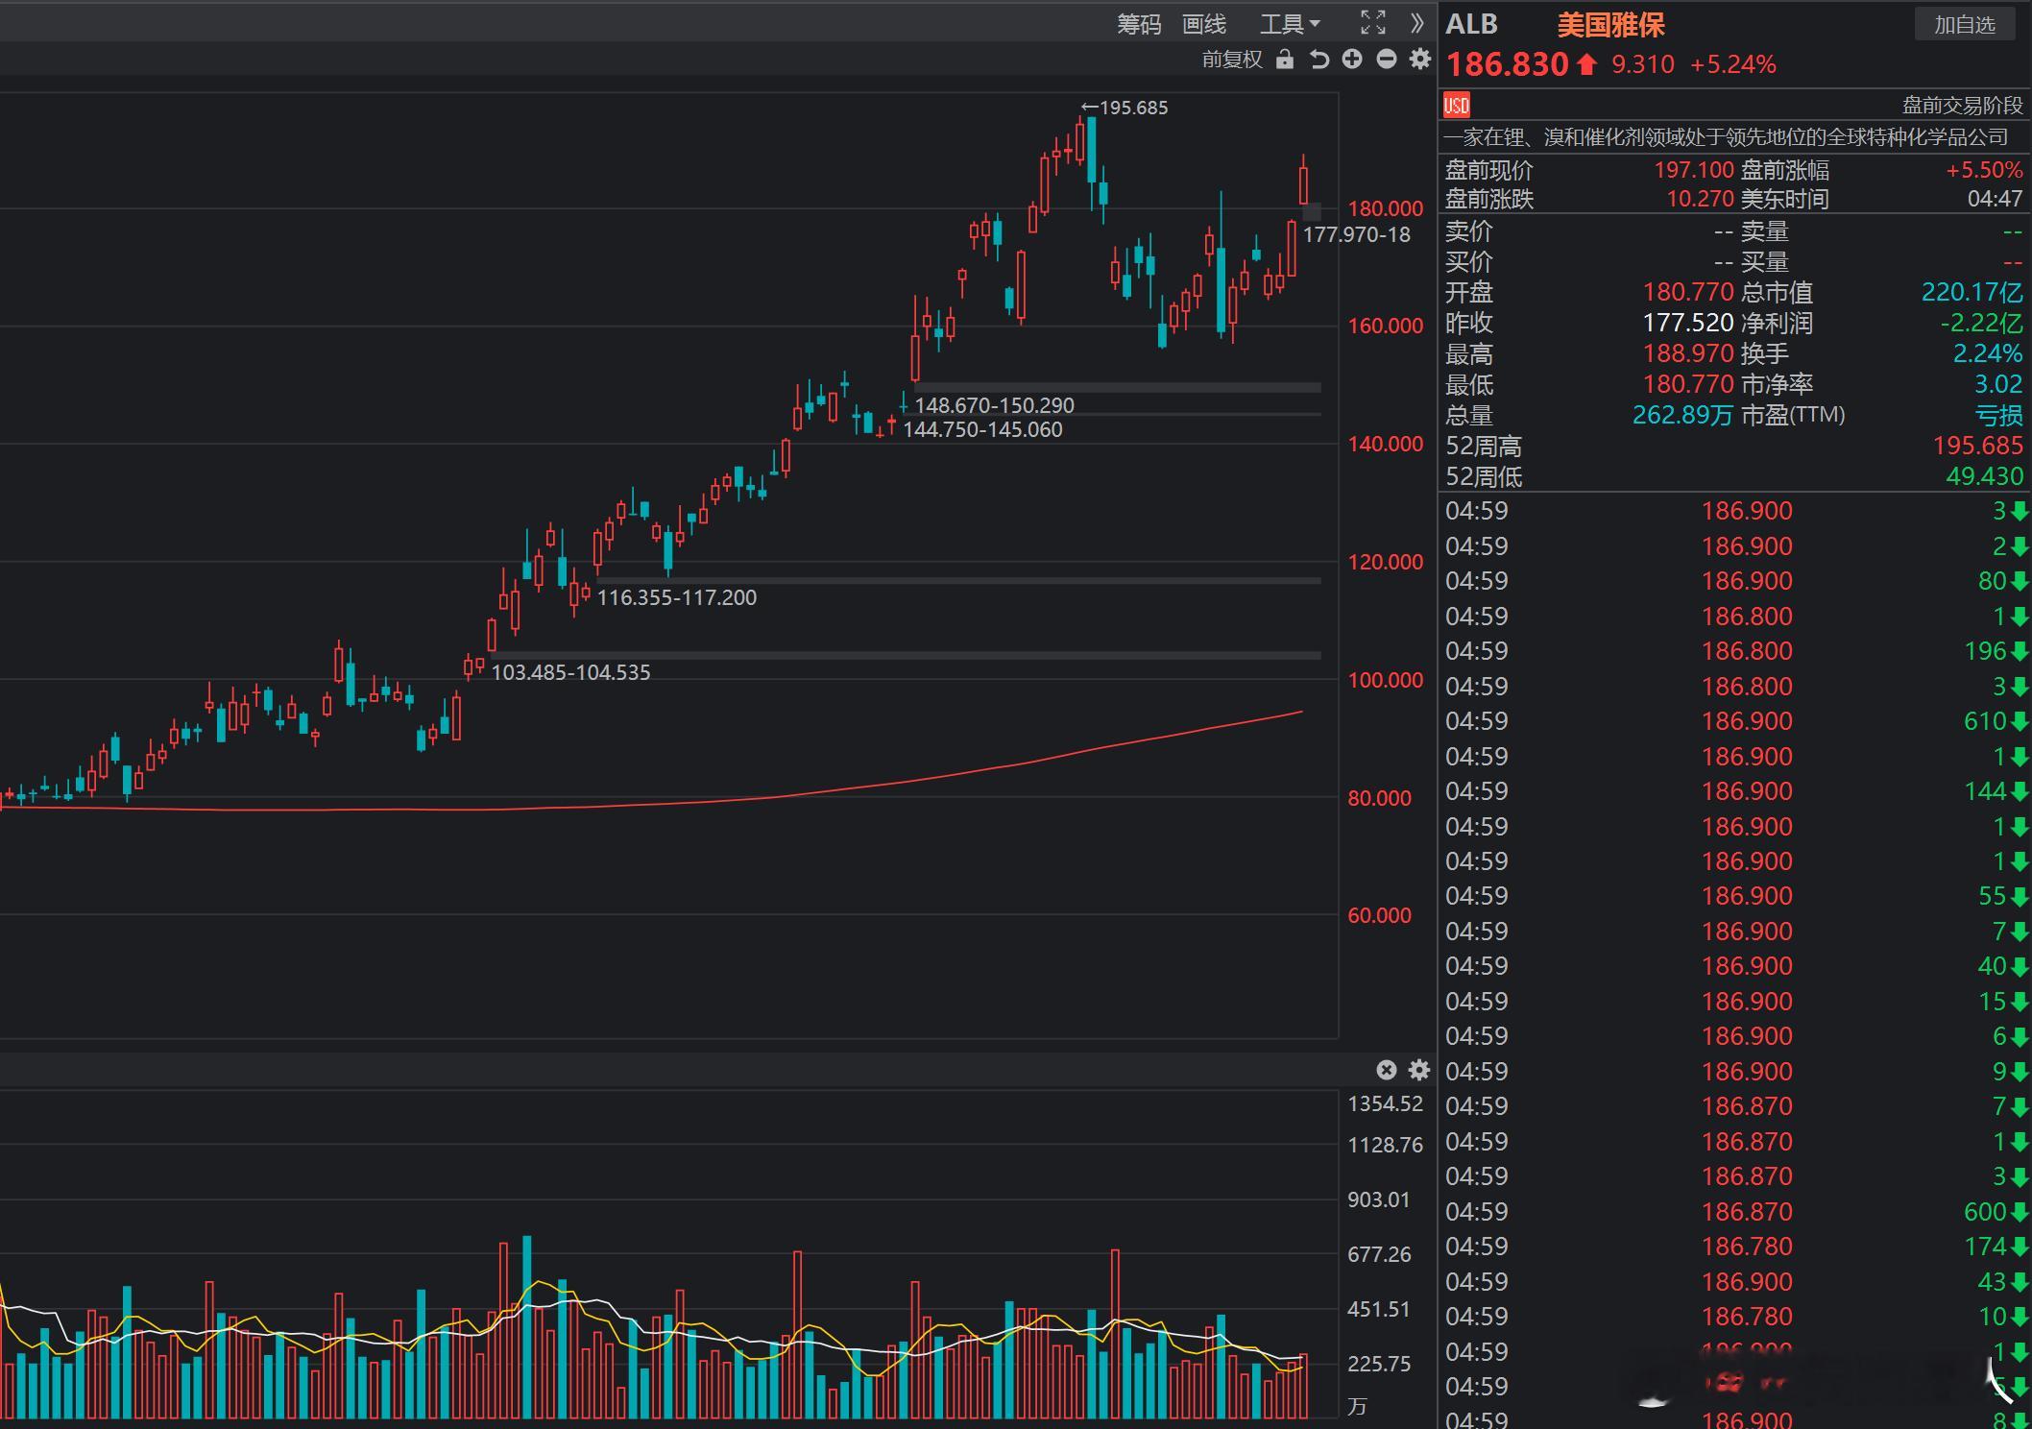
Task: Click the 195.685 high price marker
Action: coord(1125,108)
